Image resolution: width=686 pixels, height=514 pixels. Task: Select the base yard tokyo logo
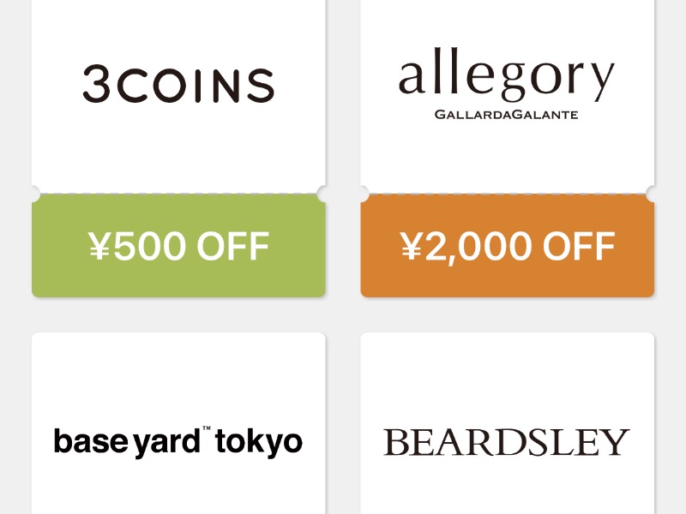(178, 442)
